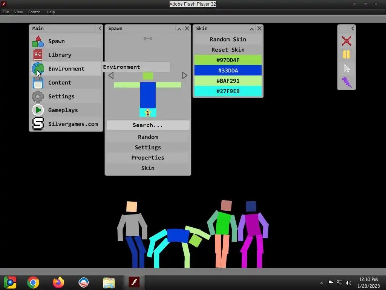Click the Content floppy disk icon
Screen dimensions: 386x290
(x=38, y=83)
